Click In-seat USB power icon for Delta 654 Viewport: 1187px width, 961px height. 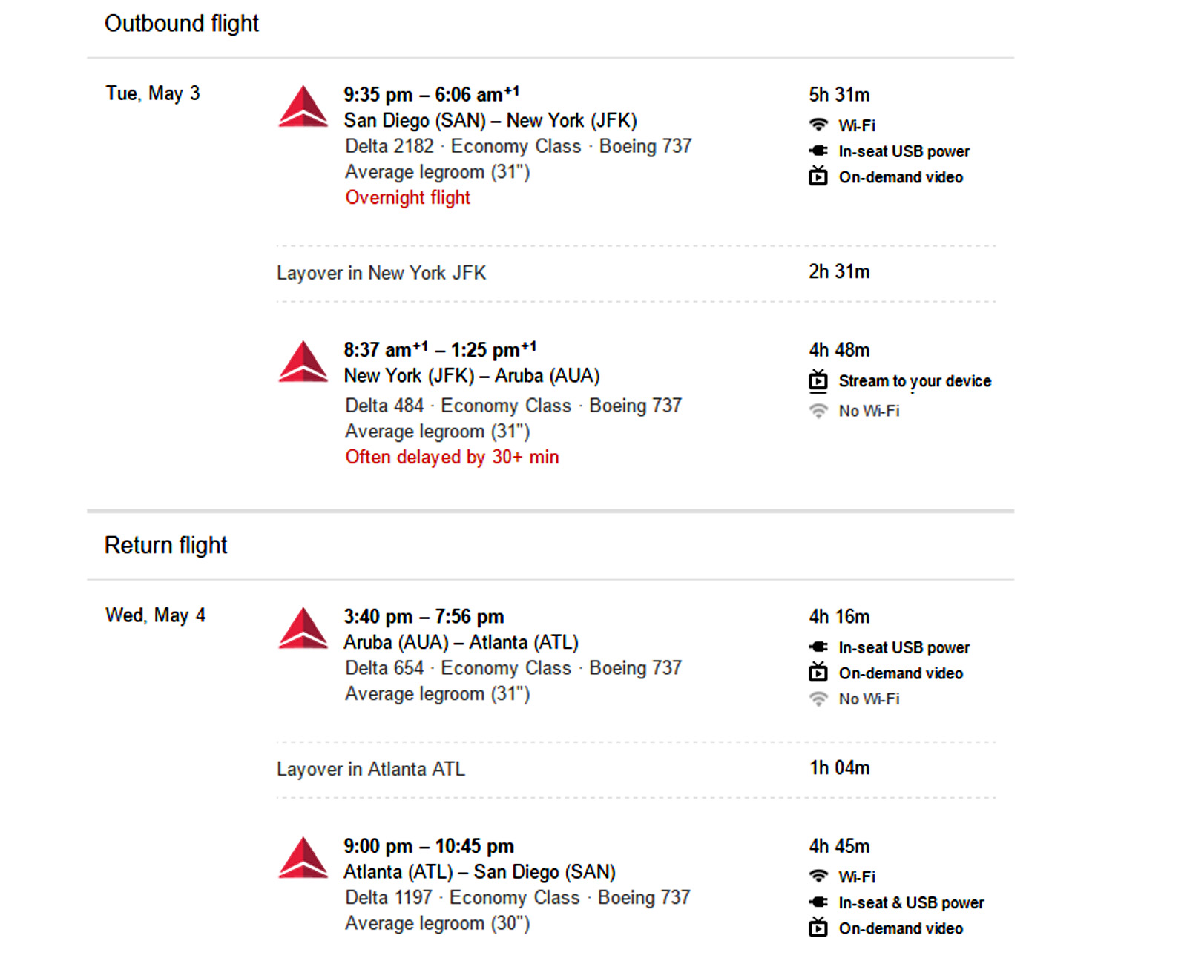click(x=818, y=647)
